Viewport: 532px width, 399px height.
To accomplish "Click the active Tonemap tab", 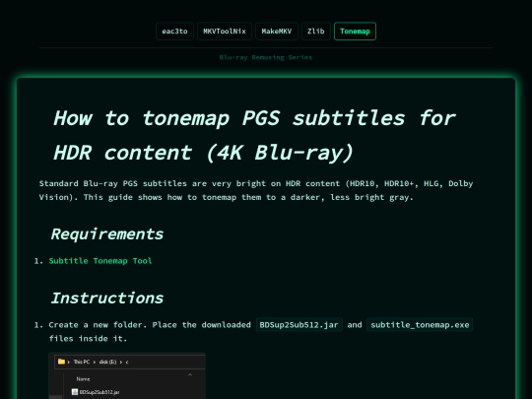I will coord(355,32).
